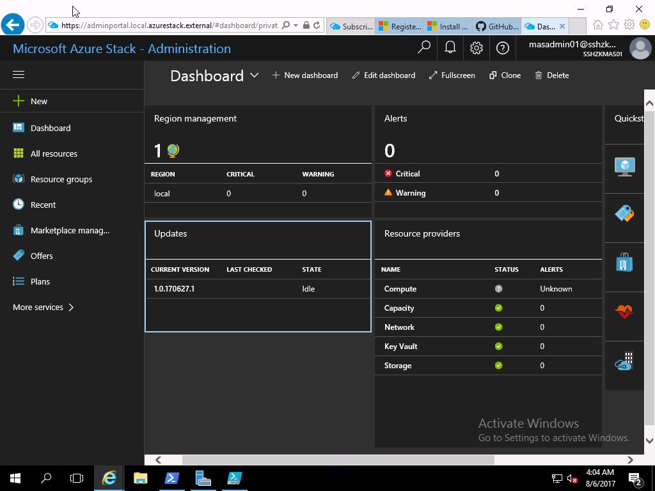The width and height of the screenshot is (655, 491).
Task: Select version 1.0.170627.1 in Updates
Action: click(x=174, y=288)
